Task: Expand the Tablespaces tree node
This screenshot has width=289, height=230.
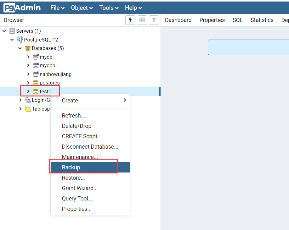Action: point(20,109)
